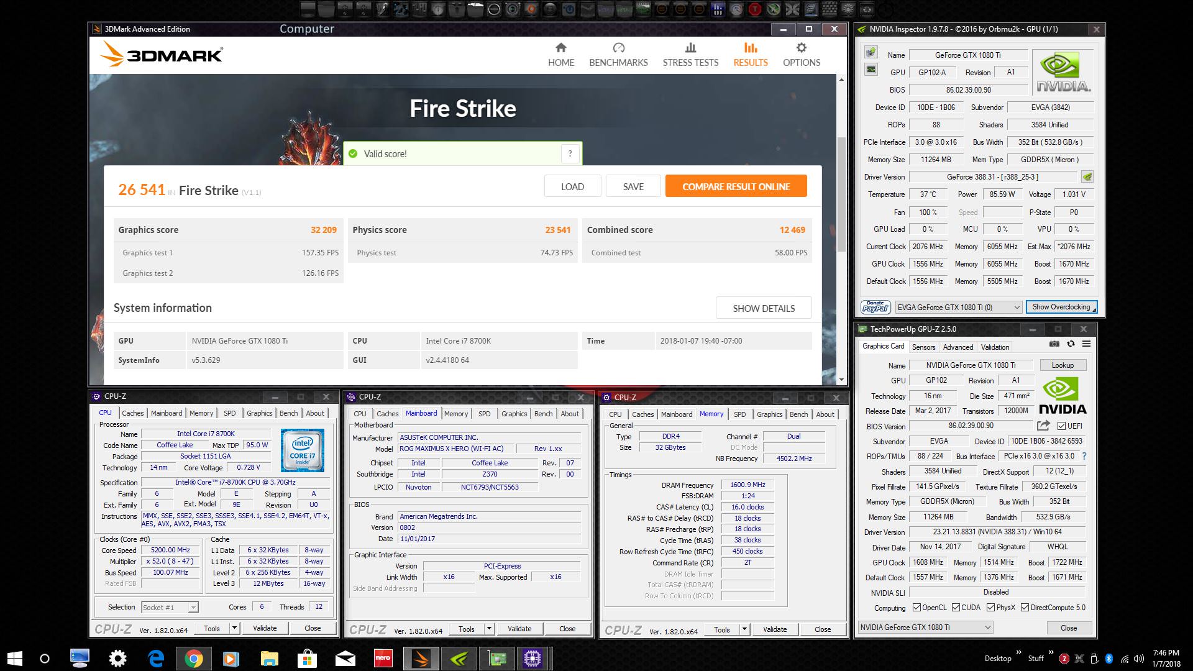Click the Lookup button in GPU-Z
The image size is (1193, 671).
1062,365
